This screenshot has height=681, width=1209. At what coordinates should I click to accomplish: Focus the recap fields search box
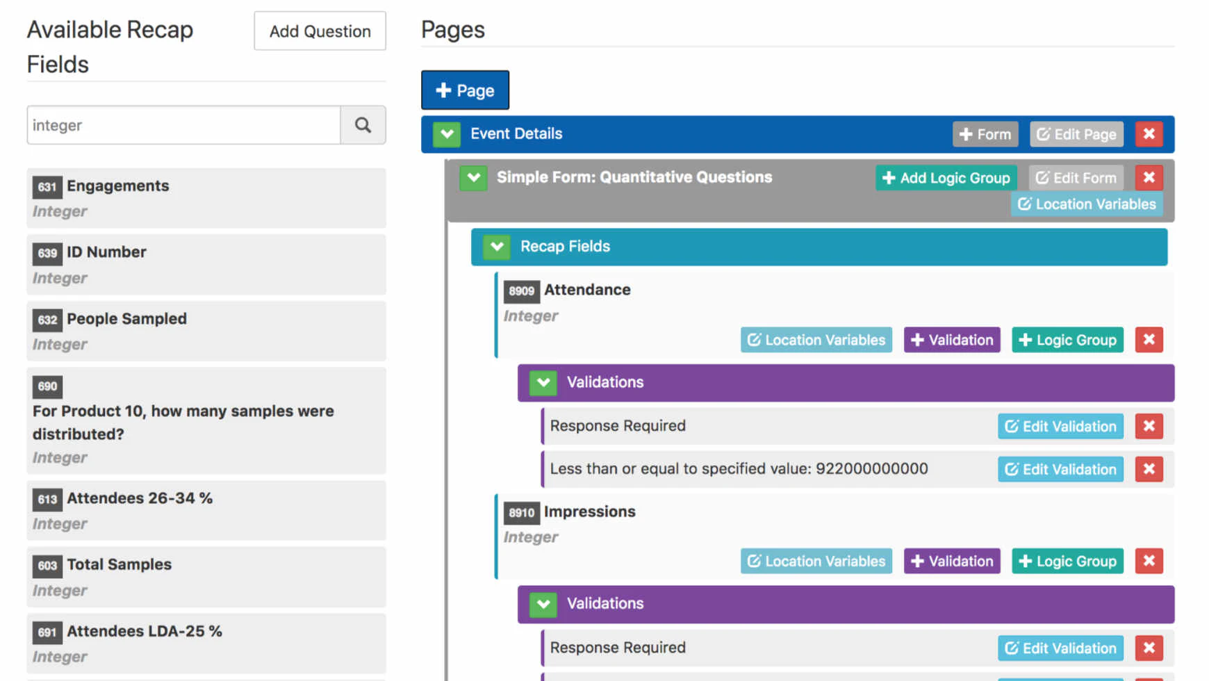click(183, 125)
